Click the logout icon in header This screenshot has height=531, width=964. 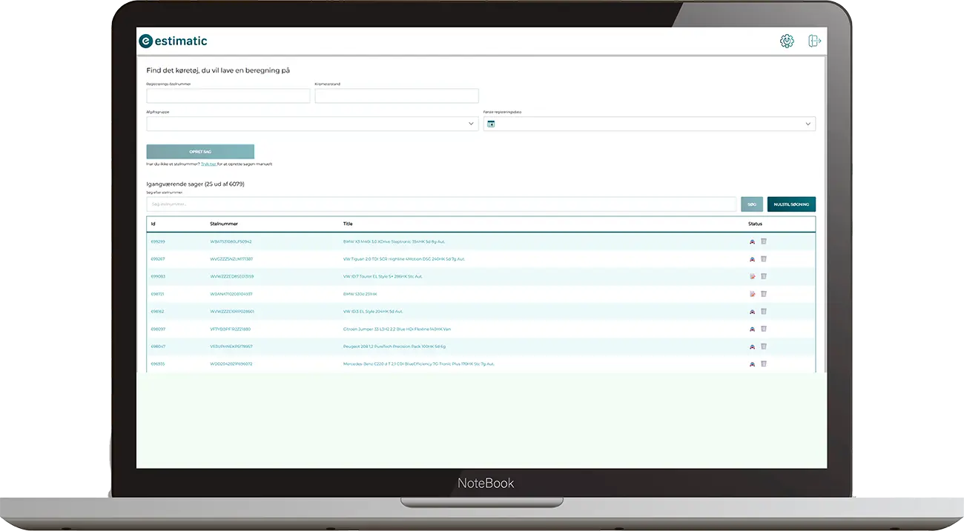[x=814, y=41]
